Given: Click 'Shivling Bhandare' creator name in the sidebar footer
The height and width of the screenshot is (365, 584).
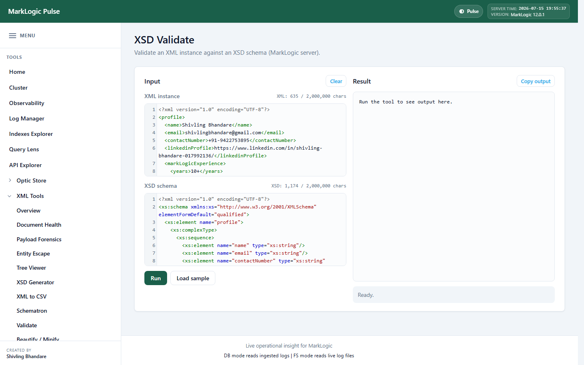Looking at the screenshot, I should click(26, 356).
